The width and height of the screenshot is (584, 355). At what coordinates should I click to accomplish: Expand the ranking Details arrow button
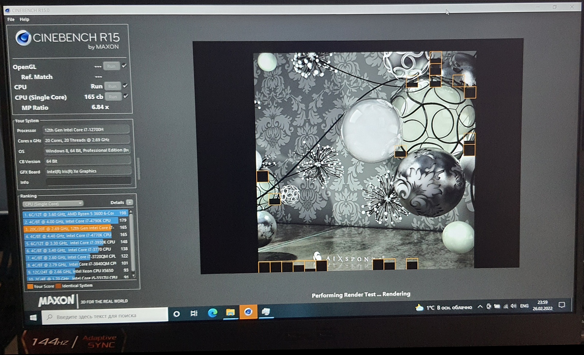(x=130, y=202)
